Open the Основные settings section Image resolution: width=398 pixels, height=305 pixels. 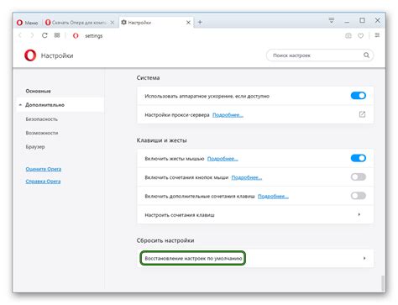(38, 91)
